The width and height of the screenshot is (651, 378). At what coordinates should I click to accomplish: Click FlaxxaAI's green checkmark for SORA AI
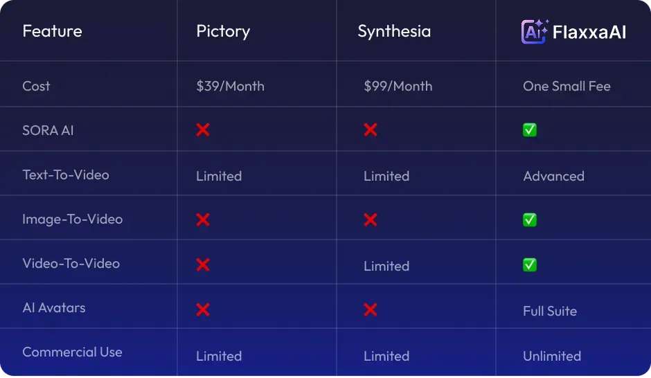pyautogui.click(x=530, y=130)
